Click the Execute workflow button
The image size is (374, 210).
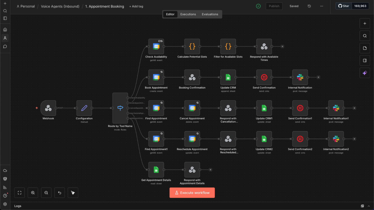click(x=192, y=193)
